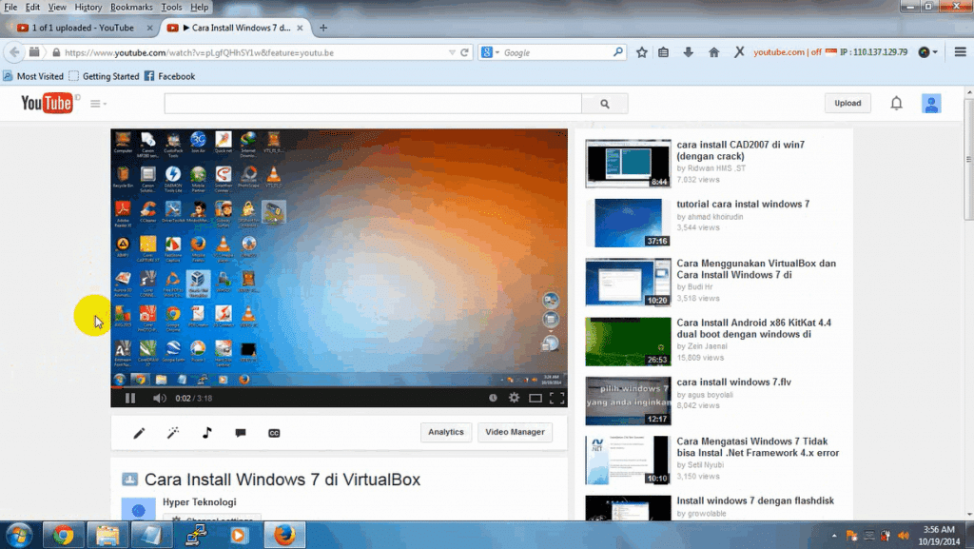Open the File menu

[10, 8]
